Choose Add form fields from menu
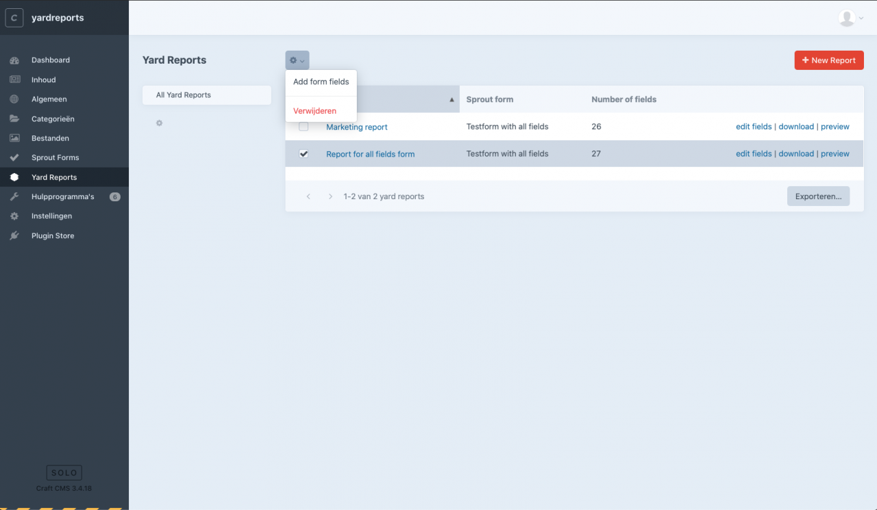Image resolution: width=877 pixels, height=510 pixels. 321,81
